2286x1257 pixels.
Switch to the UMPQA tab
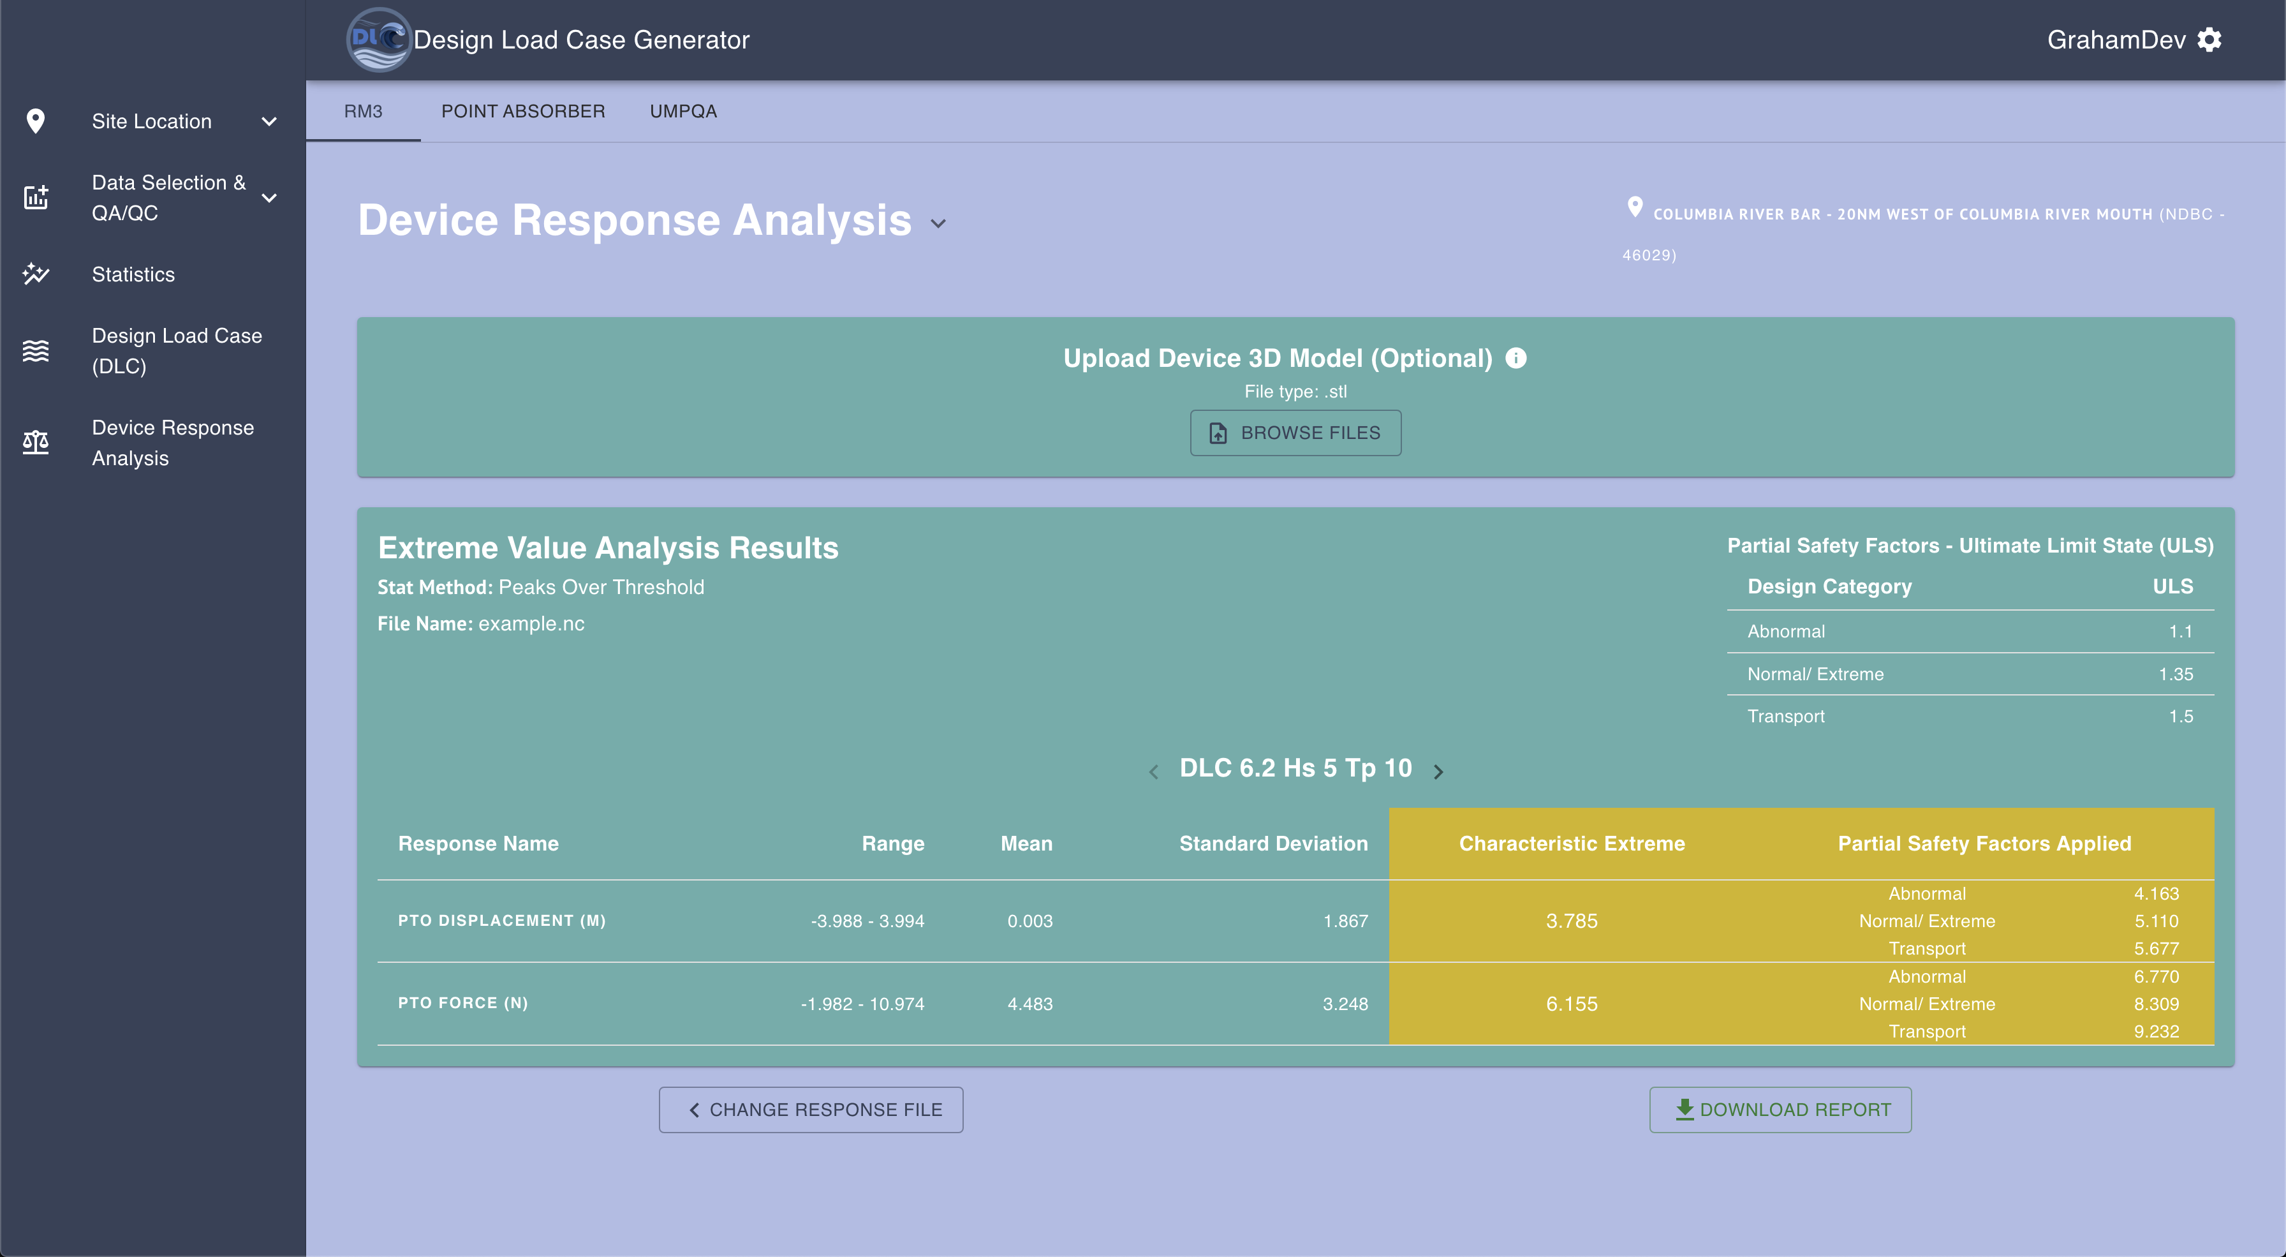pos(682,111)
